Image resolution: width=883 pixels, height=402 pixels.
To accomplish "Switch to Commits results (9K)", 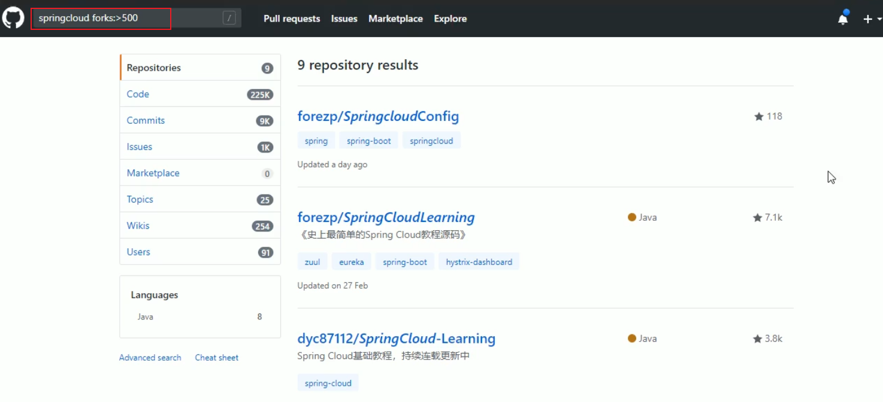I will tap(200, 120).
